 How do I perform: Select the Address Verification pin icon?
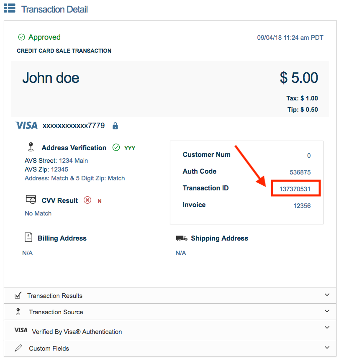(28, 148)
